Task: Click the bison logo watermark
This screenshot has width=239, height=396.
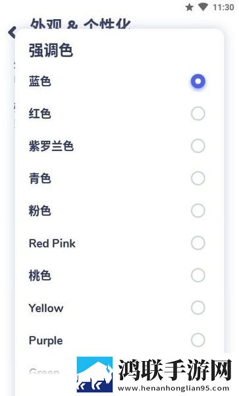Action: 94,374
